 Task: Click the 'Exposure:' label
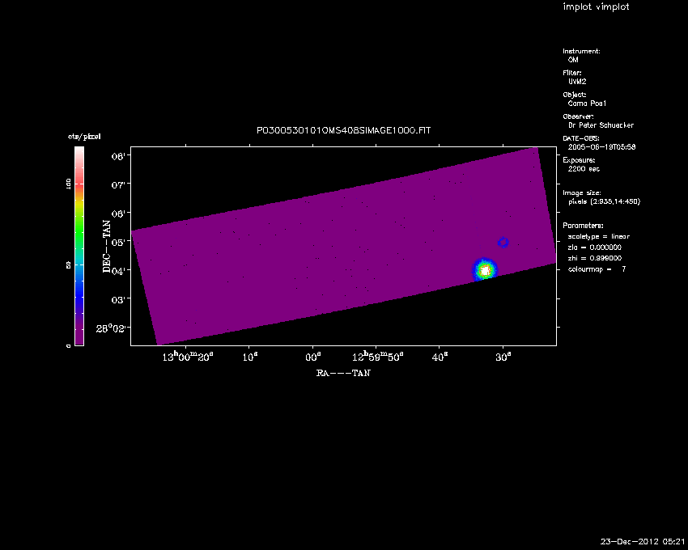pyautogui.click(x=579, y=160)
